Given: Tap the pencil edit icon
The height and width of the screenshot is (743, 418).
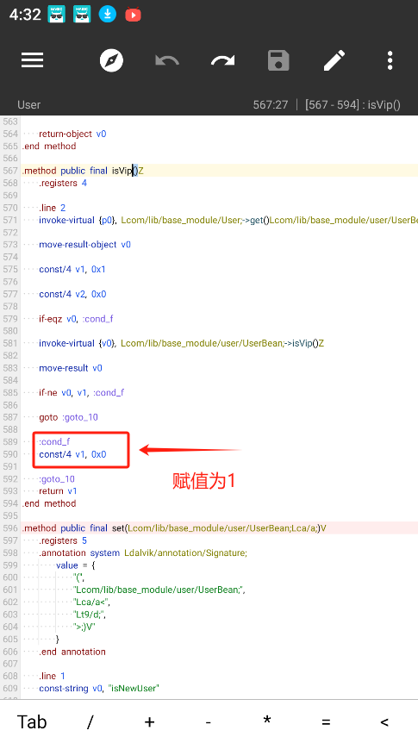Looking at the screenshot, I should (x=334, y=60).
